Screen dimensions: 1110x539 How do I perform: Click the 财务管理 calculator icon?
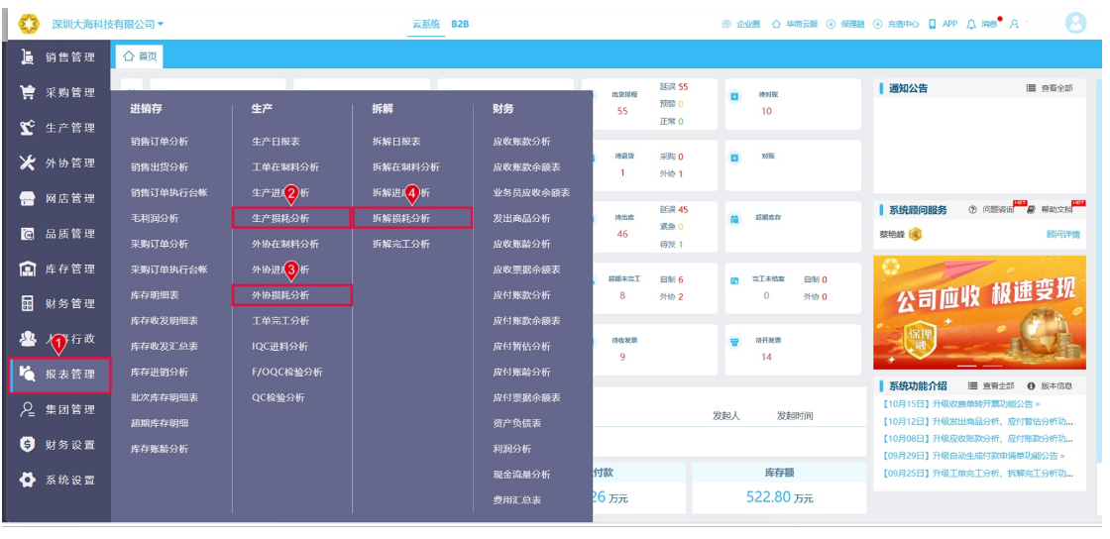click(28, 304)
